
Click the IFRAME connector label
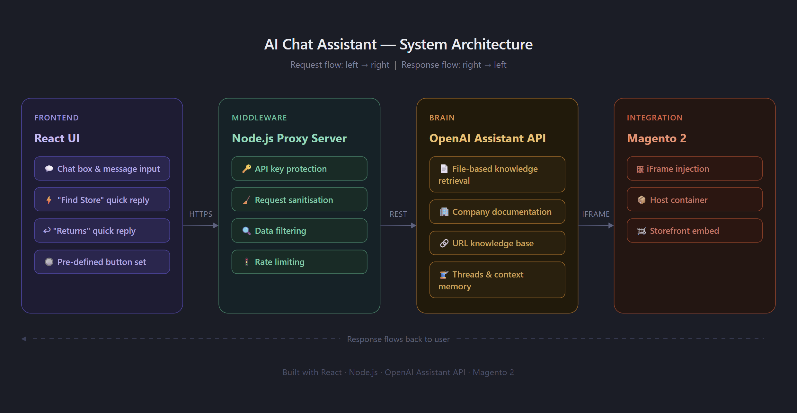coord(596,214)
